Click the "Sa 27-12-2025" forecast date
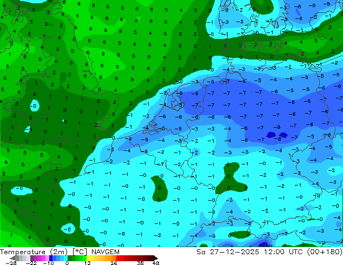Screen dimensions: 343x265 (x=228, y=252)
